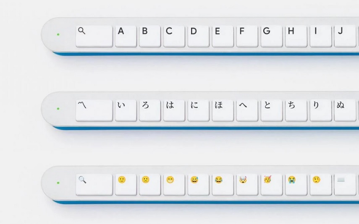Choose the sweat smile emoji key
The image size is (359, 224).
tap(199, 185)
